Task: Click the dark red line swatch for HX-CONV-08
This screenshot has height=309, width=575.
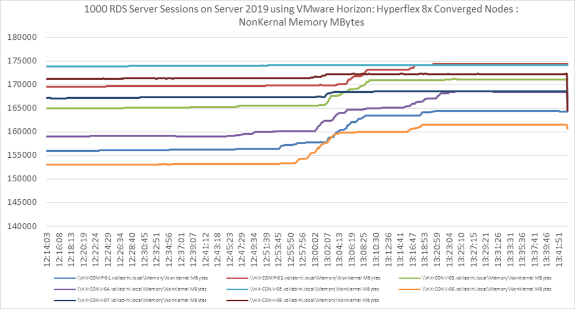Action: [x=237, y=301]
